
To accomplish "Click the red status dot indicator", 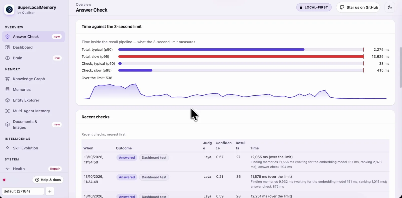I will pos(4,180).
